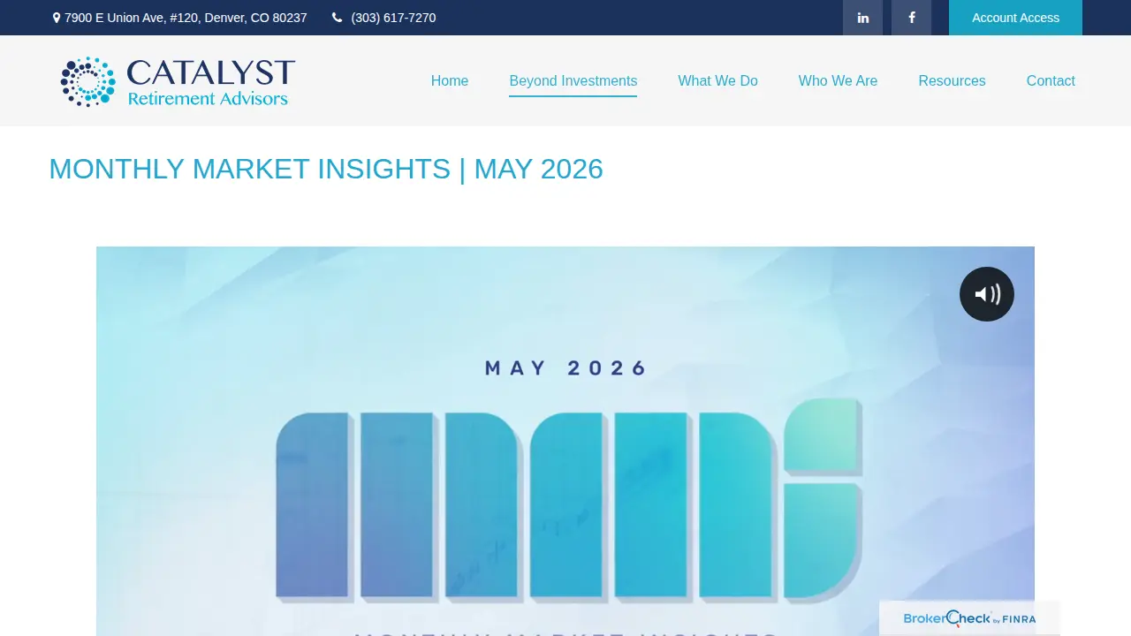Click the 7900 E Union Ave address
Viewport: 1131px width, 636px height.
click(x=186, y=18)
